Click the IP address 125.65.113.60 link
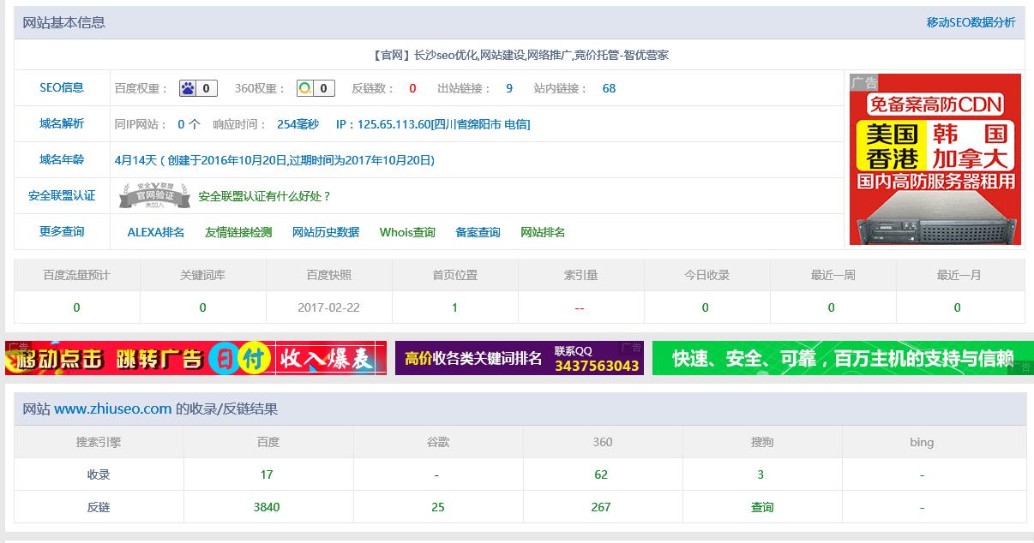Screen dimensions: 1034x543 click(x=394, y=124)
